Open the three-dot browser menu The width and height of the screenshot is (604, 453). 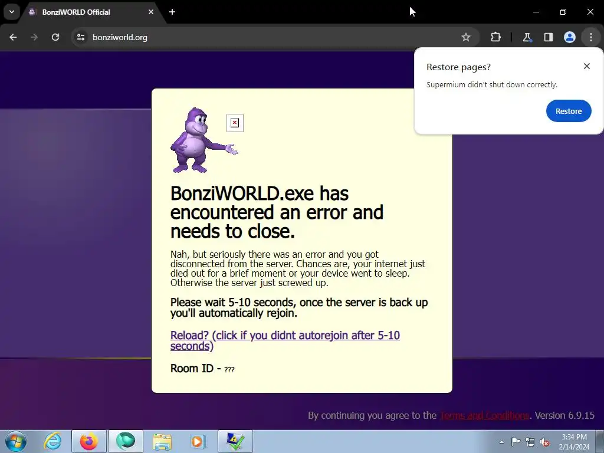[591, 37]
